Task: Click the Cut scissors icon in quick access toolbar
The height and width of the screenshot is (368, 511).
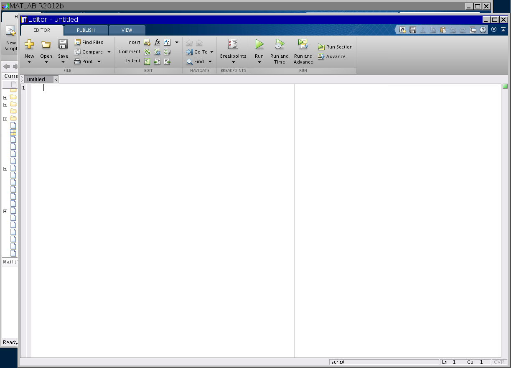Action: coord(423,30)
